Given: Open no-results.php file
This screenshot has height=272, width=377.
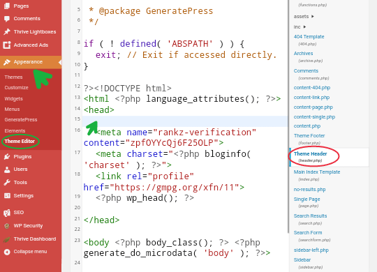Looking at the screenshot, I should pos(309,190).
